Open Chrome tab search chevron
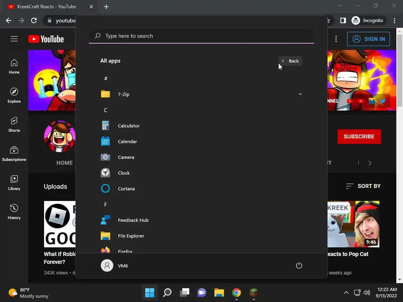The width and height of the screenshot is (403, 302). click(340, 6)
